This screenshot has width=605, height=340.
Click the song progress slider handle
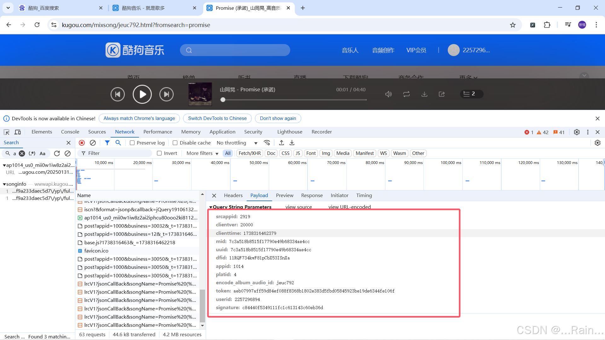[x=223, y=100]
